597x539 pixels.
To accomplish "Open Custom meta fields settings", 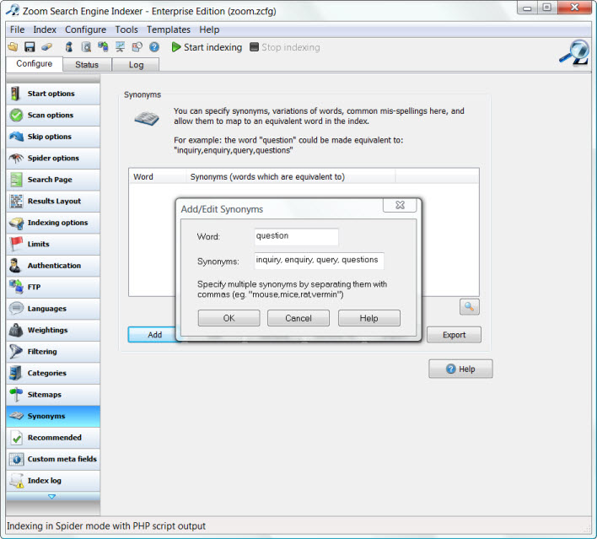I will pos(53,460).
